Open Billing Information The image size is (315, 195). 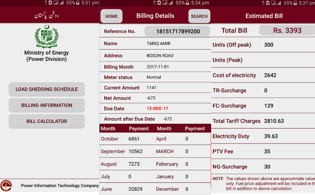click(46, 105)
